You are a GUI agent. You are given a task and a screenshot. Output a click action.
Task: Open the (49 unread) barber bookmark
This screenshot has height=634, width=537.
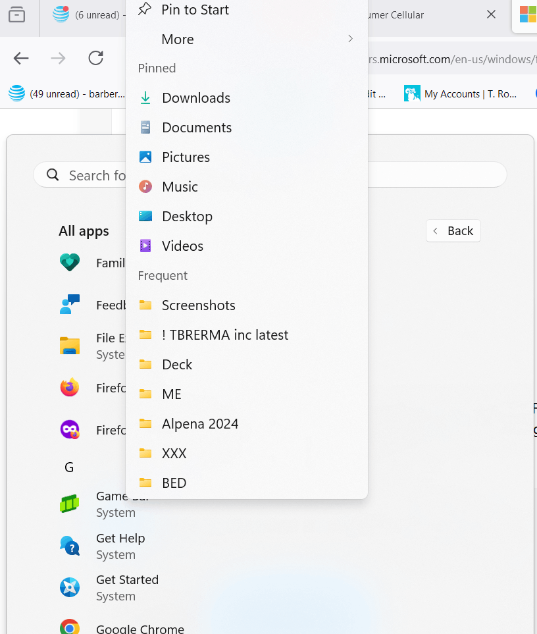[66, 93]
